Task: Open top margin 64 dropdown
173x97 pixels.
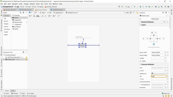Action: (156, 33)
